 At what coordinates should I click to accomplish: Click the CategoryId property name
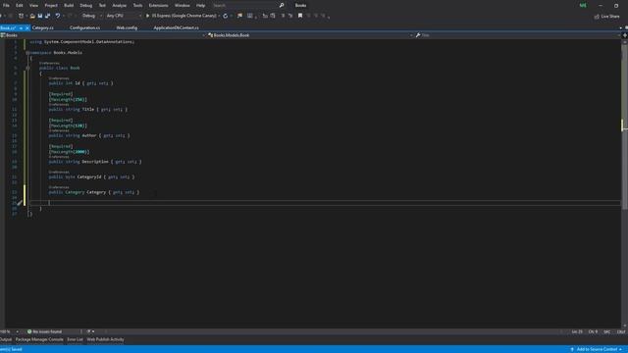click(x=89, y=176)
